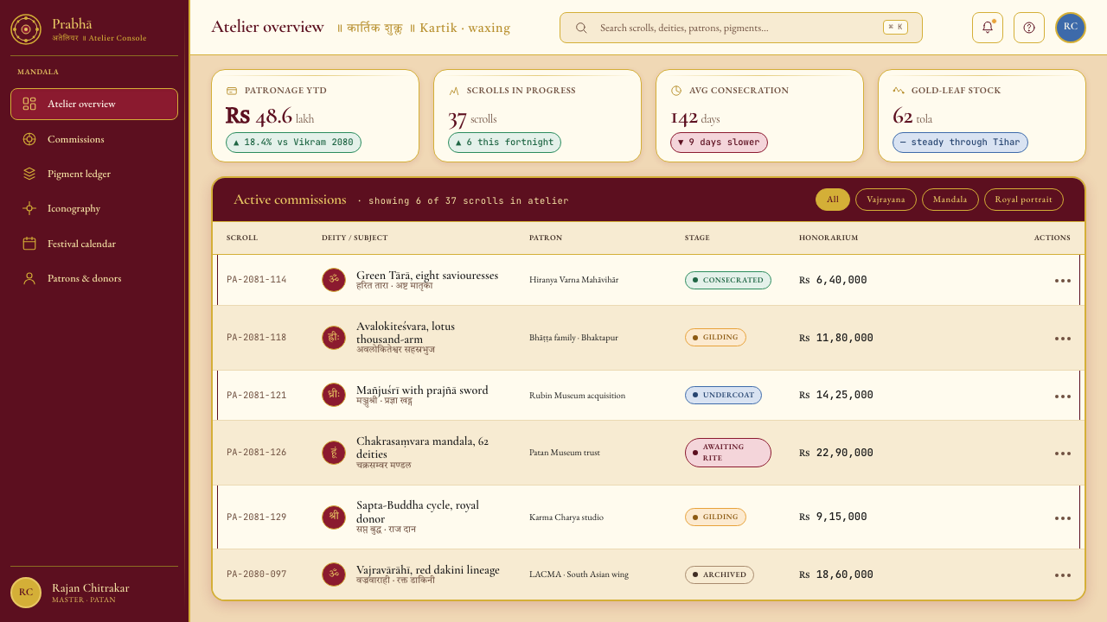This screenshot has width=1107, height=622.
Task: Sort by Scroll column header
Action: click(x=242, y=238)
